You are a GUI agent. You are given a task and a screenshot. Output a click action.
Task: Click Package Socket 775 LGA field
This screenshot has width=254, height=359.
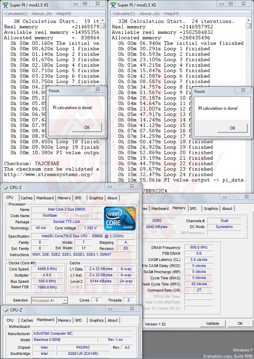(x=66, y=222)
